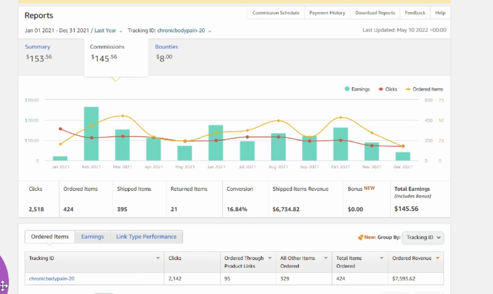Viewport: 493px width, 294px height.
Task: Sort by the Ordered Revenue column arrow
Action: coord(437,258)
